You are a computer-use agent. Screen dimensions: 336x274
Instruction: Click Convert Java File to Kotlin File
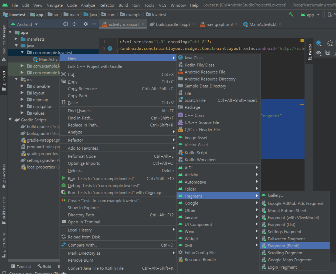pos(118,268)
